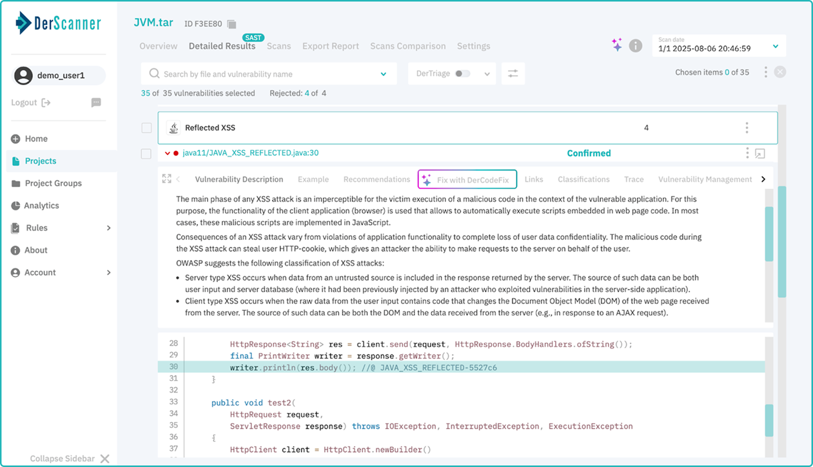Select the Projects sidebar icon
This screenshot has width=813, height=467.
(16, 160)
